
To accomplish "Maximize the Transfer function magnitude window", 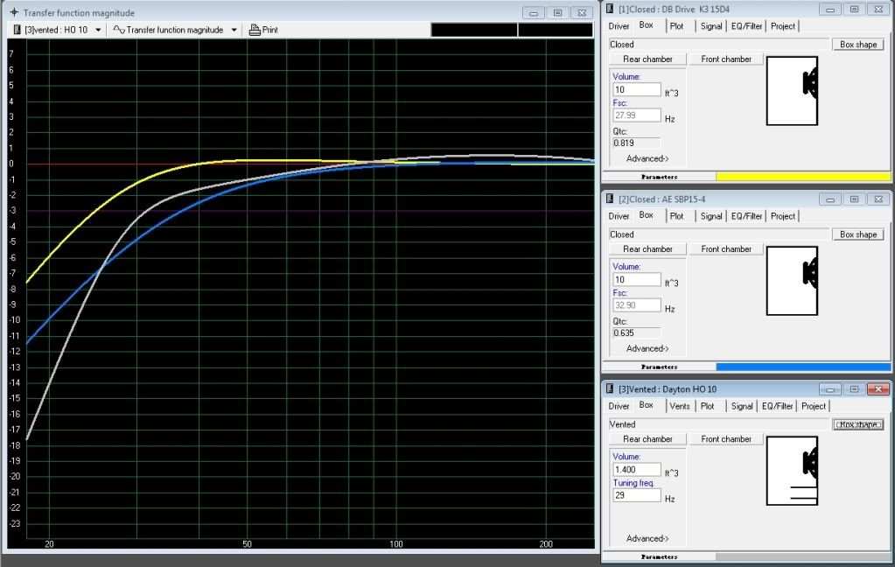I will [x=557, y=12].
